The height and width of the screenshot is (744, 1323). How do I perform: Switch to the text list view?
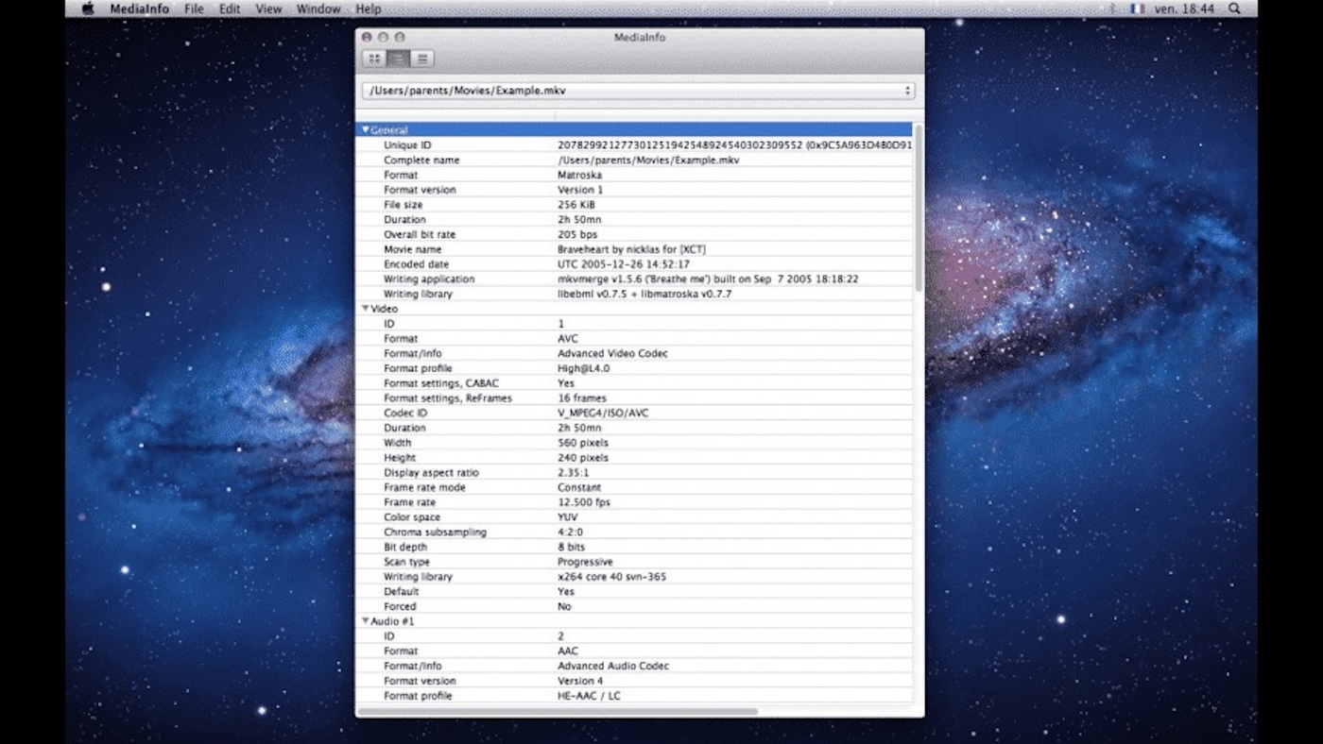(422, 59)
